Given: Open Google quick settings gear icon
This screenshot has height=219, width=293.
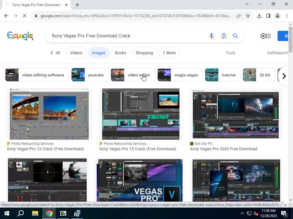Looking at the screenshot, I should click(x=263, y=36).
